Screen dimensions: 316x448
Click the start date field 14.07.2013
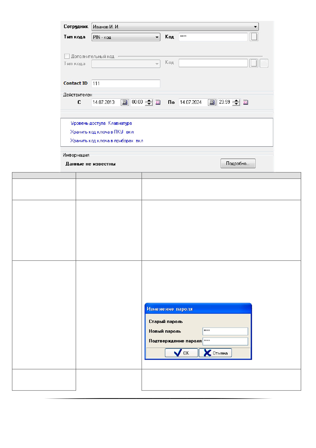106,102
